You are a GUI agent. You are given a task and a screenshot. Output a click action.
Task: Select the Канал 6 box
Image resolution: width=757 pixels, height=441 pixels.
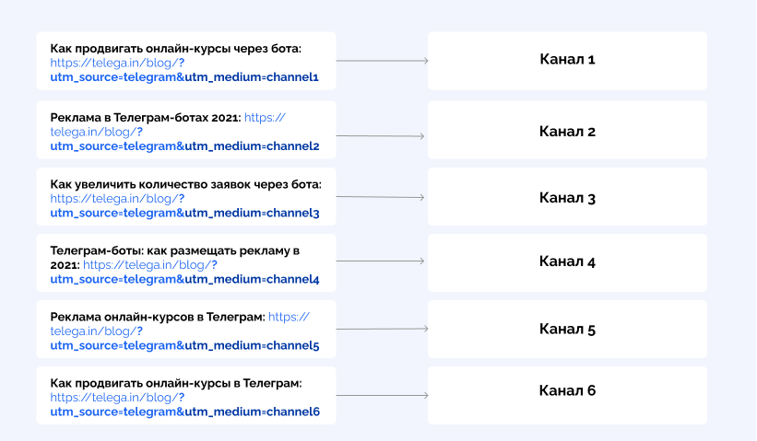(x=567, y=395)
